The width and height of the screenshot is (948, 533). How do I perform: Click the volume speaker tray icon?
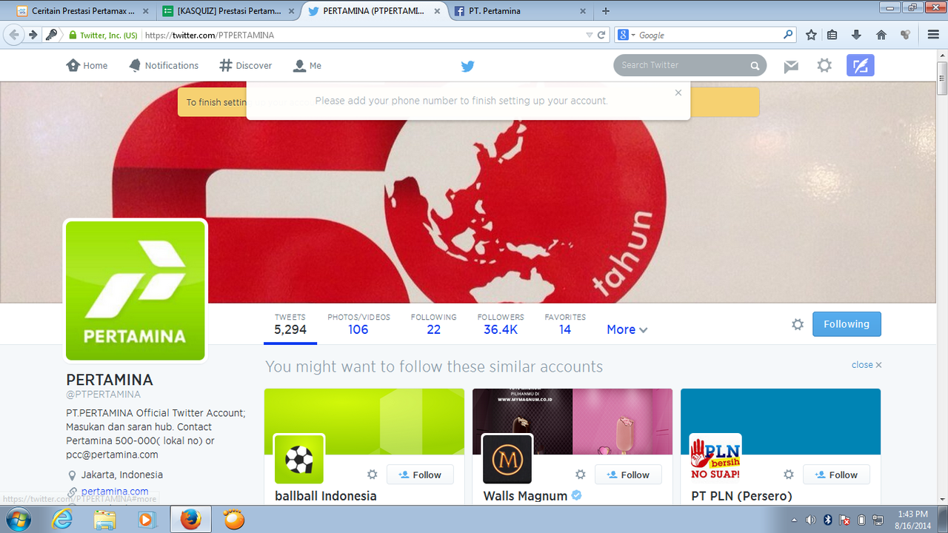[810, 520]
